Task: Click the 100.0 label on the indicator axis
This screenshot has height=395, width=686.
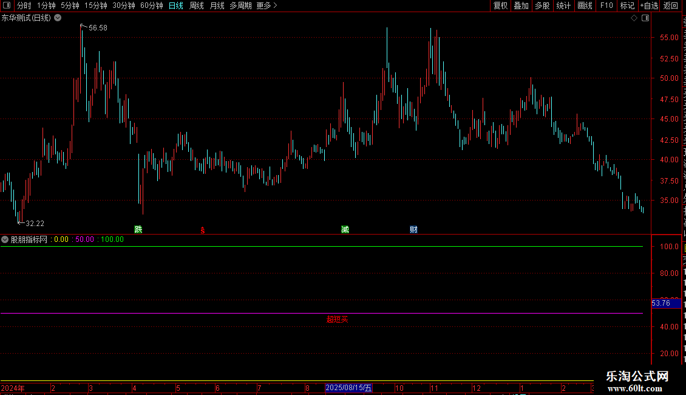Action: point(669,247)
